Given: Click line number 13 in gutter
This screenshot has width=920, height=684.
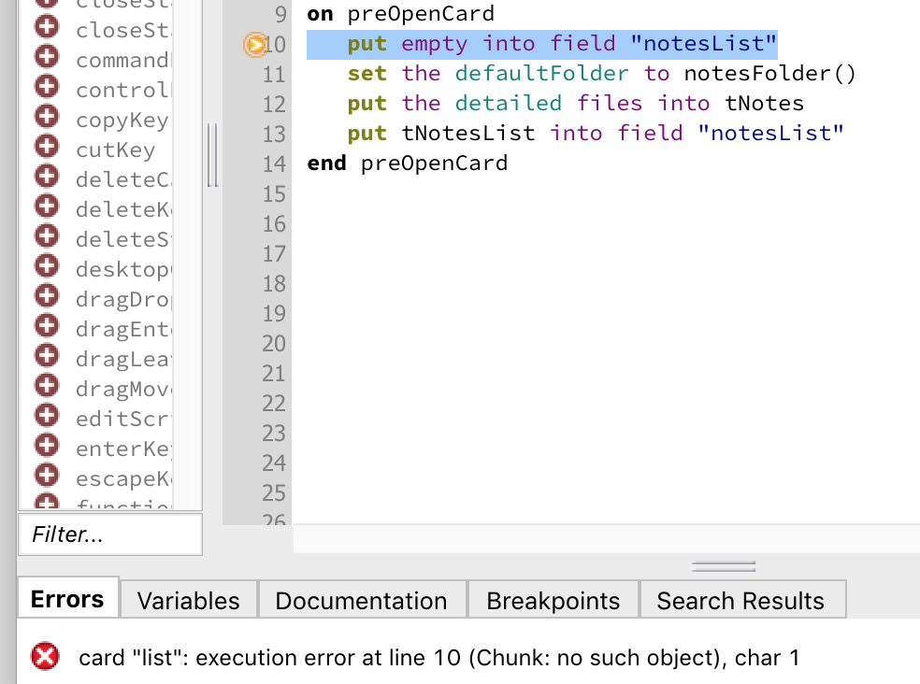Looking at the screenshot, I should click(273, 135).
